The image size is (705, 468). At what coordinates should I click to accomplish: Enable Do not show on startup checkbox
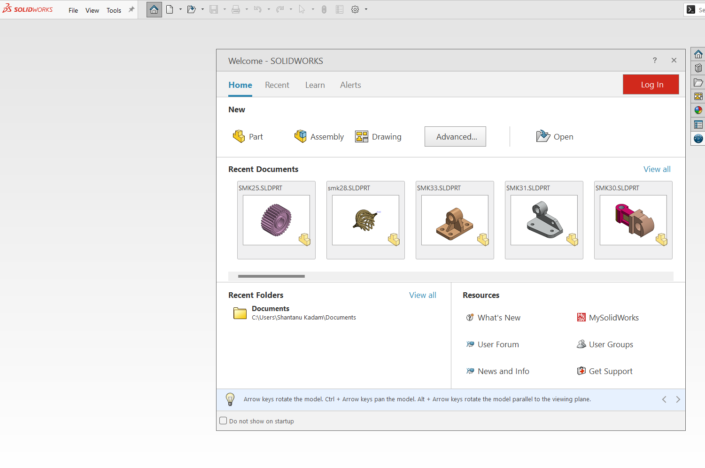coord(224,421)
